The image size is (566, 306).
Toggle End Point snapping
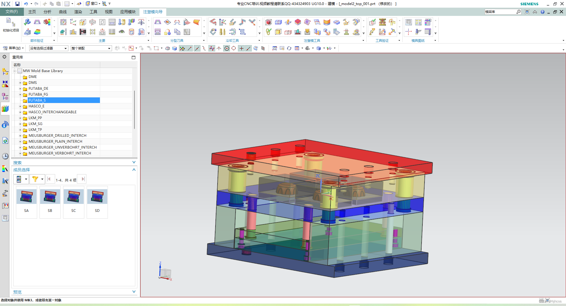click(x=190, y=48)
